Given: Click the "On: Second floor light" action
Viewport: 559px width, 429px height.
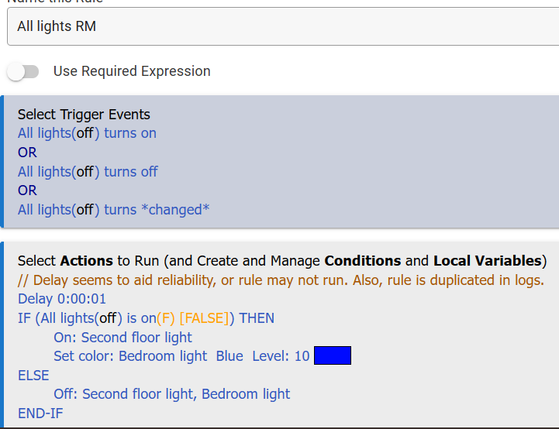Looking at the screenshot, I should pos(122,338).
